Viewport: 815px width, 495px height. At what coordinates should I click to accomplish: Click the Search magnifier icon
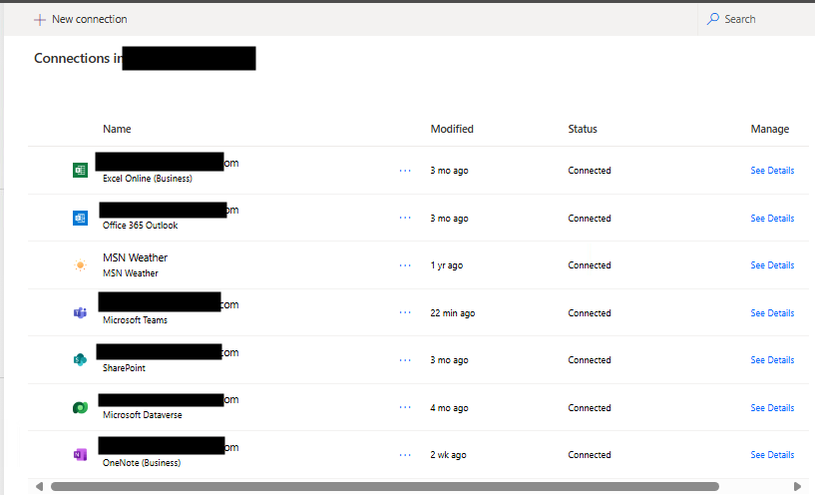pos(712,19)
